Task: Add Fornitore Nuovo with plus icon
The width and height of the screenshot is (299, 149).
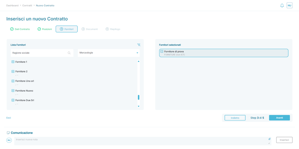Action: 13,91
